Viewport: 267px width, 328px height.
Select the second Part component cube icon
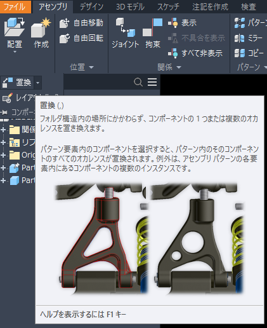tap(15, 181)
